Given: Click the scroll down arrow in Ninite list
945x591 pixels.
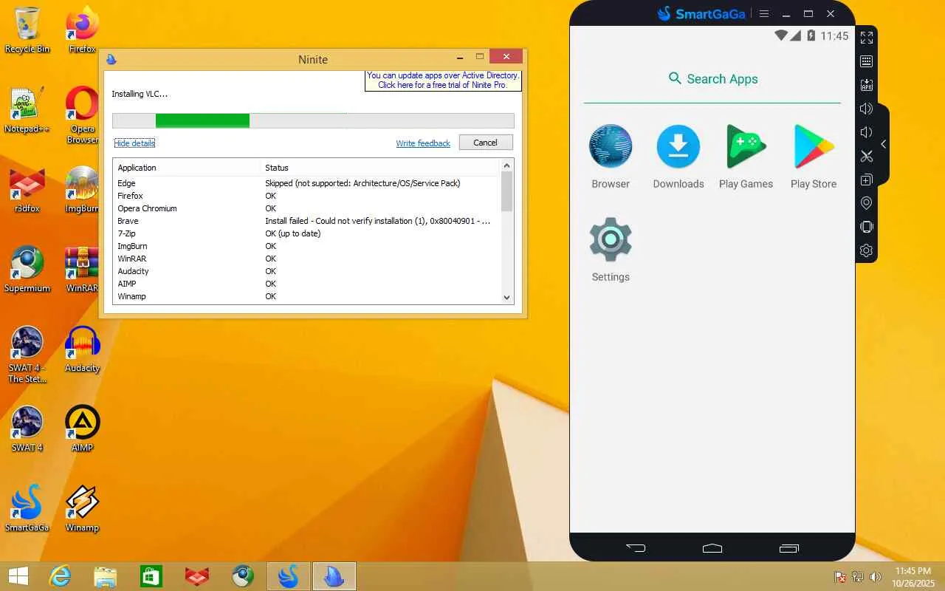Looking at the screenshot, I should (x=506, y=297).
